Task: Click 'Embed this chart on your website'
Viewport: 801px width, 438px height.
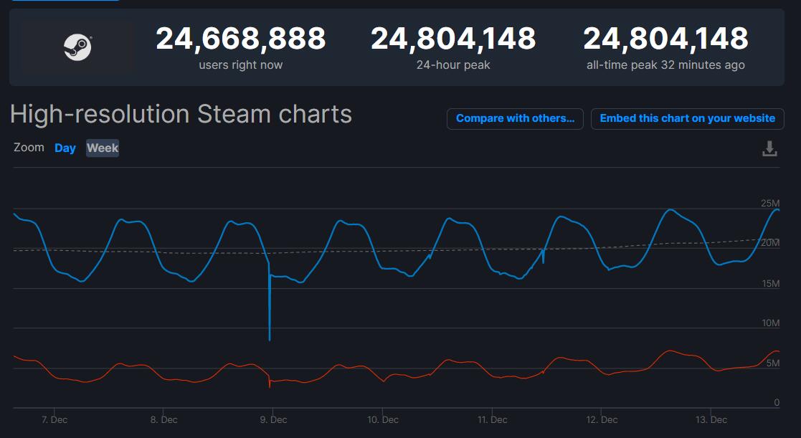Action: click(687, 118)
